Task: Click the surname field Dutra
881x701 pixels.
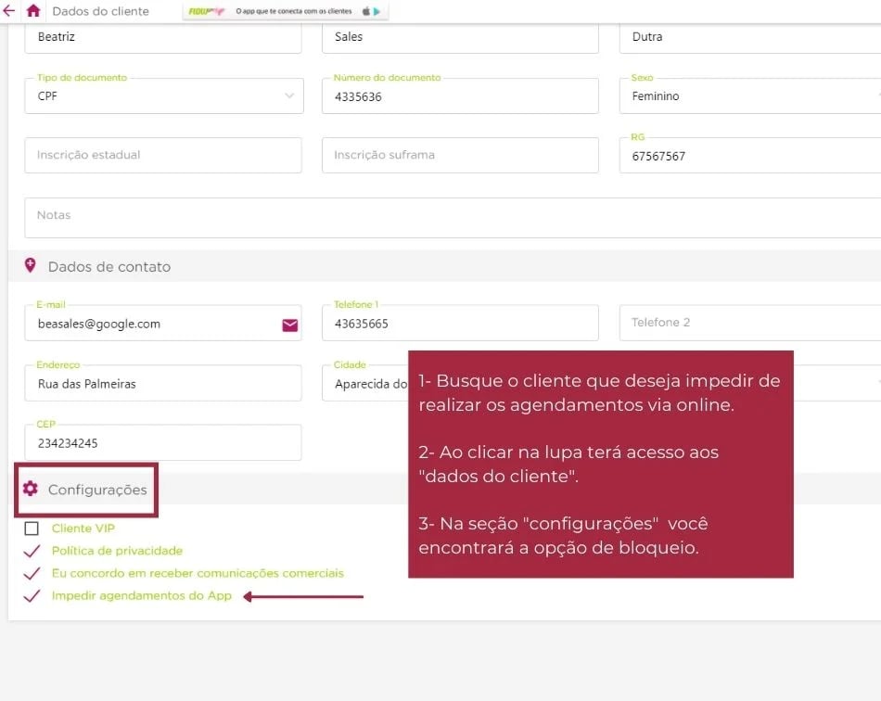Action: click(750, 38)
